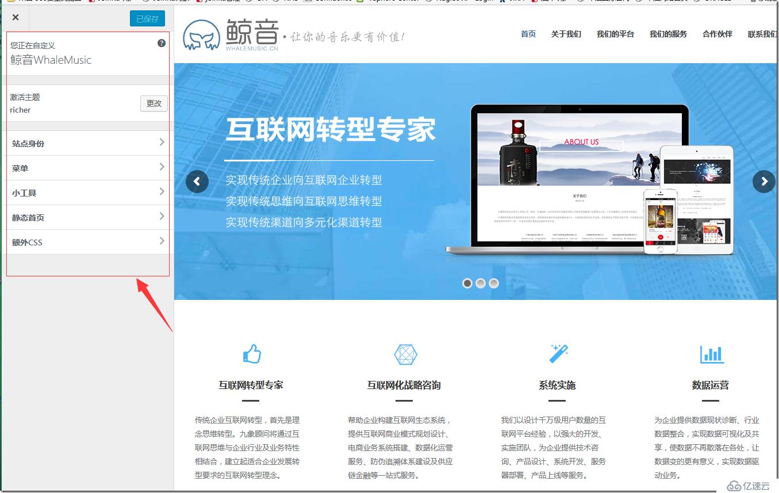The height and width of the screenshot is (493, 779).
Task: Click the 互联网转型专家 service heading
Action: tap(251, 385)
